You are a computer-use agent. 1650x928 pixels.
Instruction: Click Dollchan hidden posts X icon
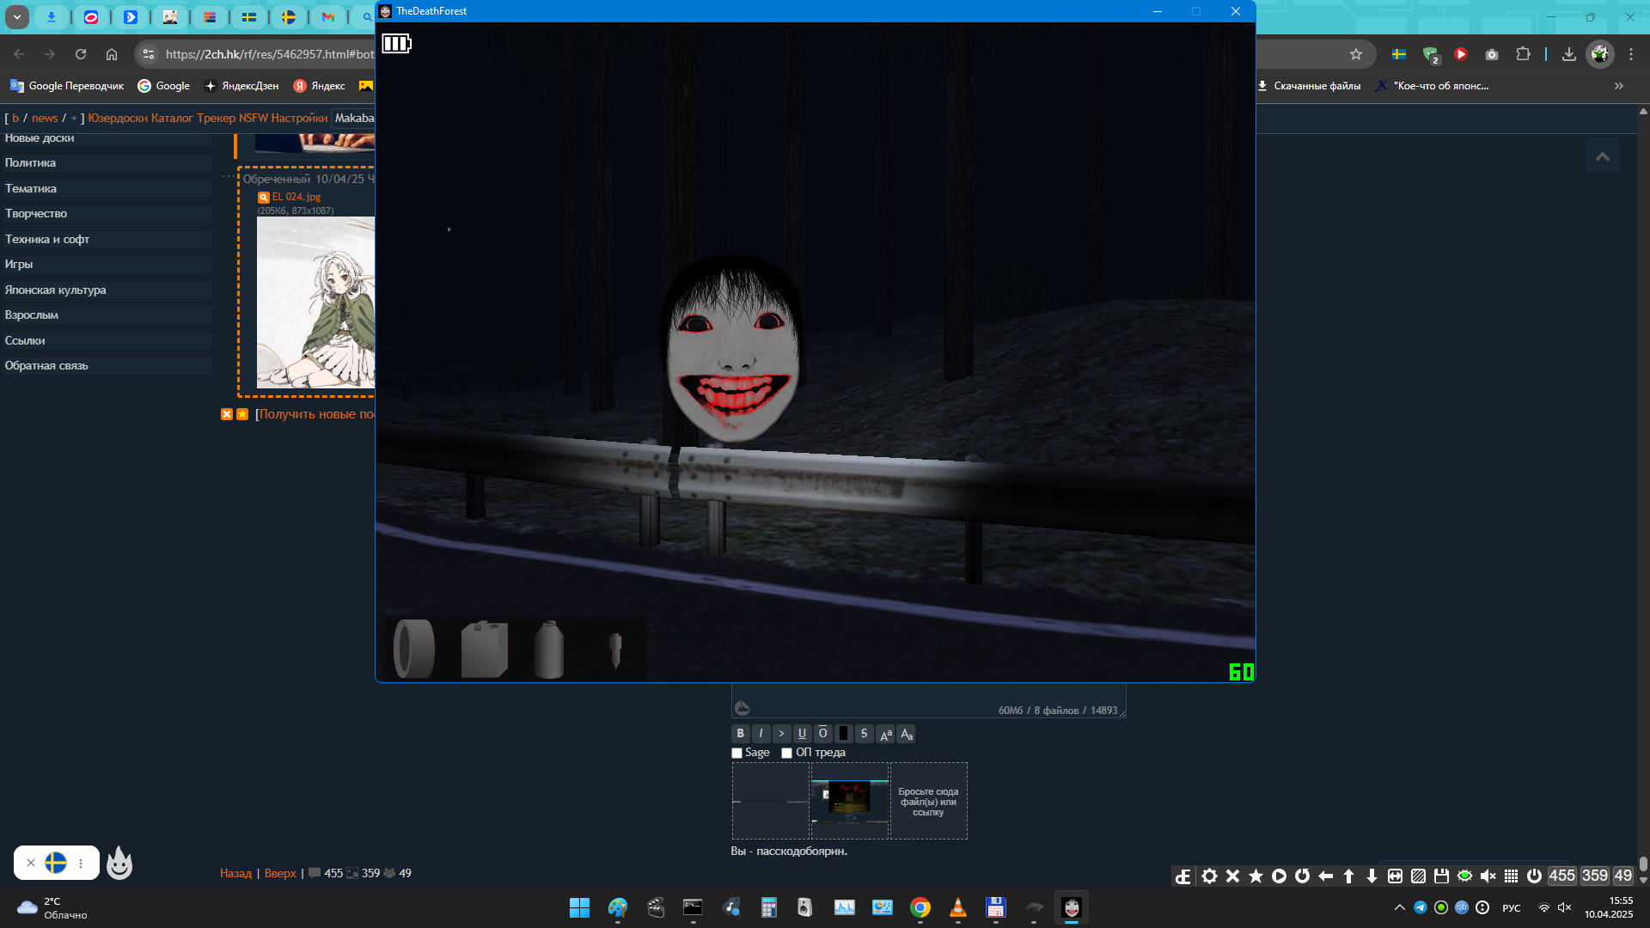click(x=1232, y=876)
